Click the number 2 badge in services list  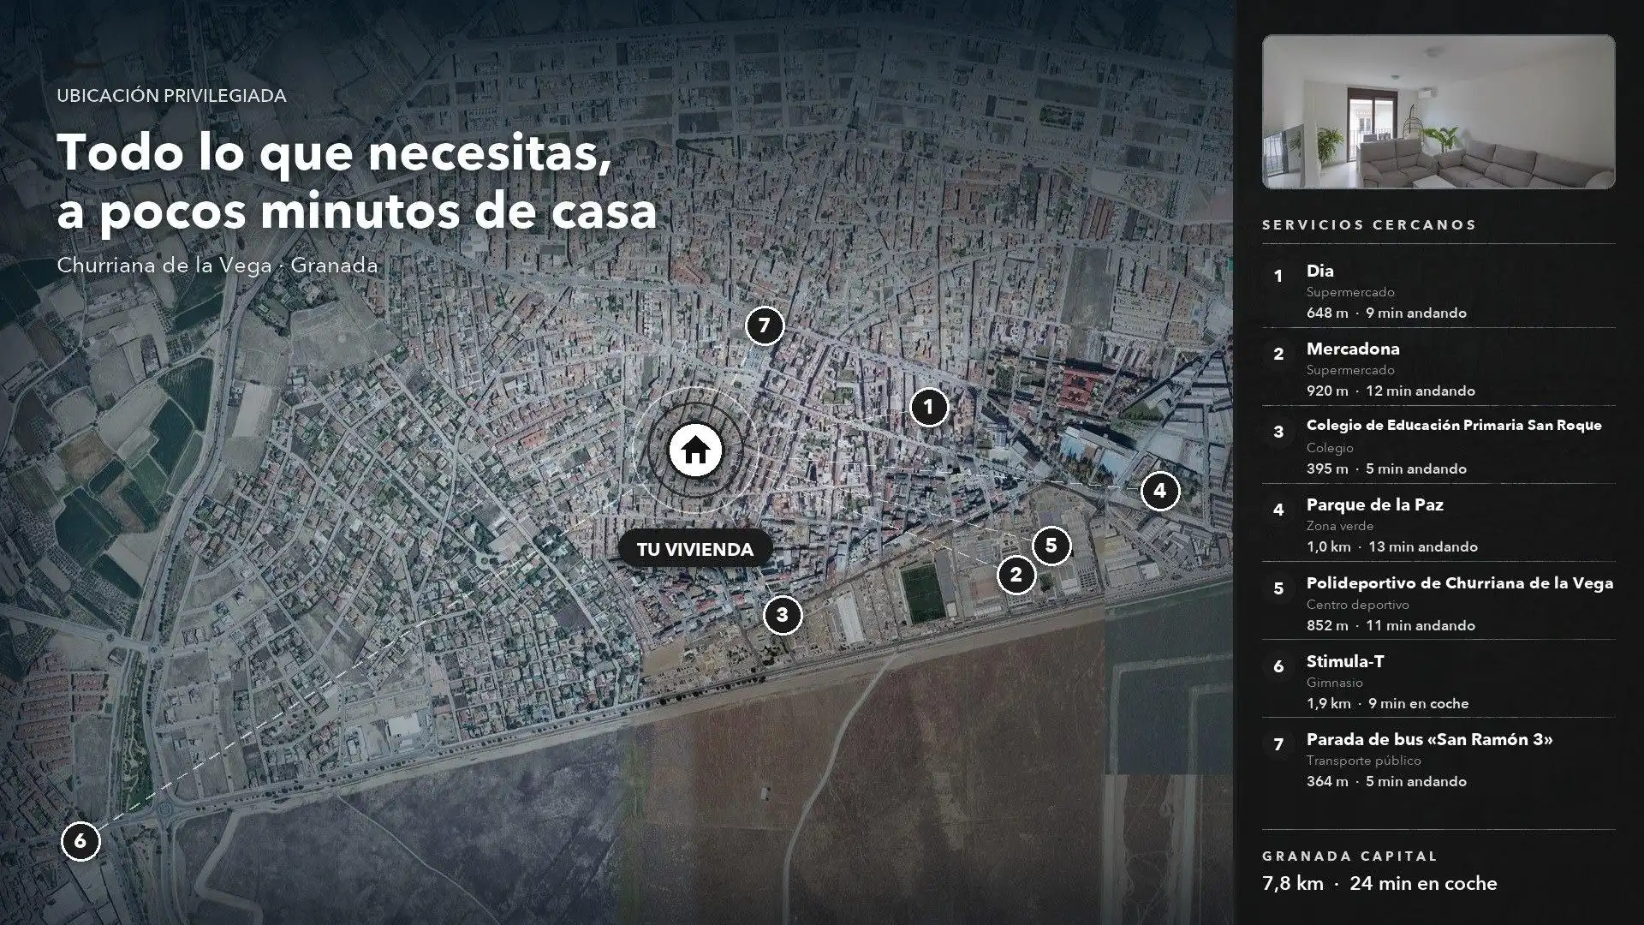click(1278, 354)
